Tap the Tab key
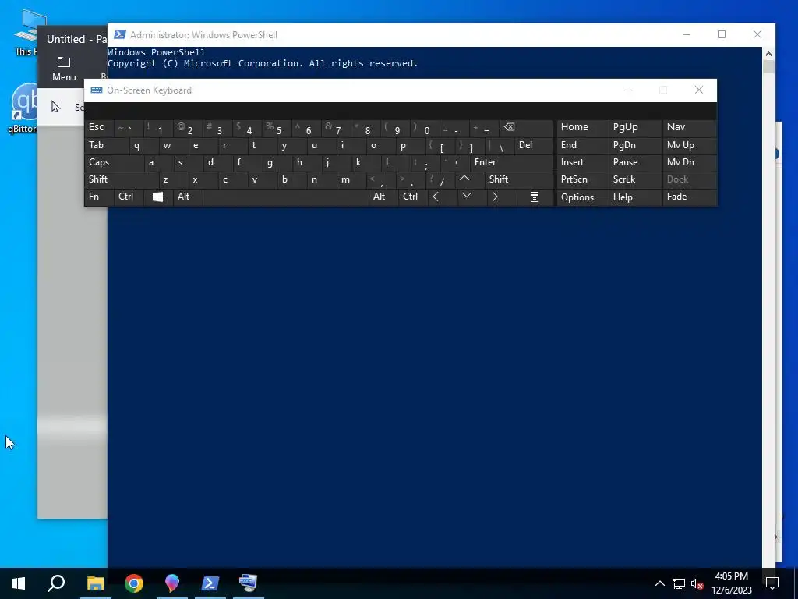The height and width of the screenshot is (599, 798). (x=106, y=145)
